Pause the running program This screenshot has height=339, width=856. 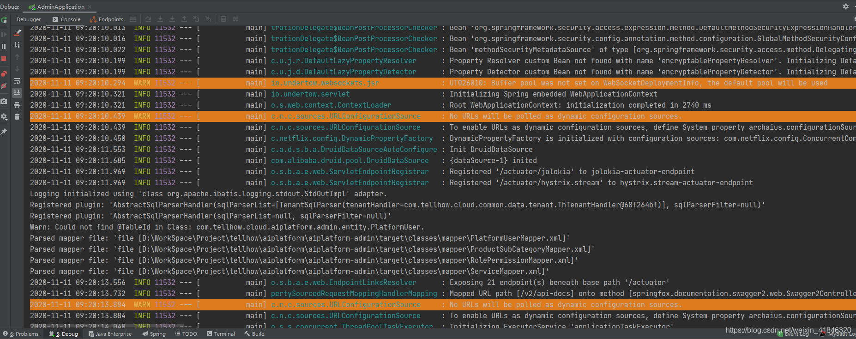[4, 46]
